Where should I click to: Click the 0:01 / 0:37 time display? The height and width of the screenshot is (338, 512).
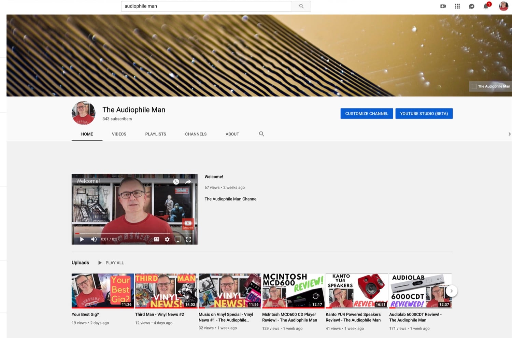[x=110, y=239]
